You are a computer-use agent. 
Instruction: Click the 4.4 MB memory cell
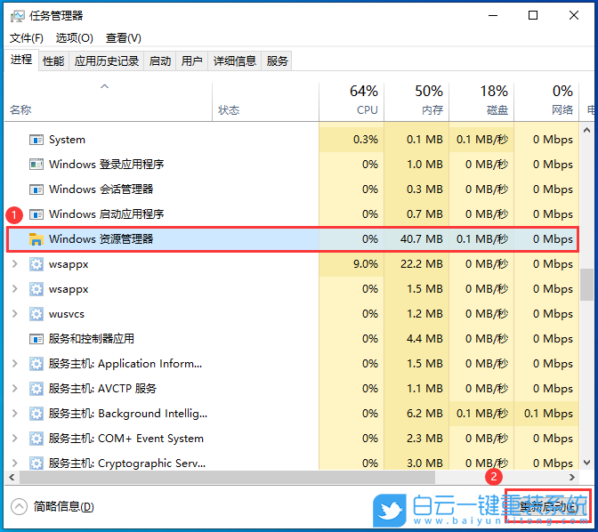pyautogui.click(x=416, y=339)
